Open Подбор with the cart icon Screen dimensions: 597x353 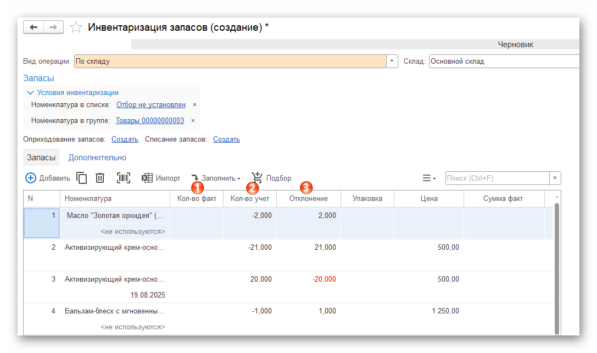click(x=257, y=177)
